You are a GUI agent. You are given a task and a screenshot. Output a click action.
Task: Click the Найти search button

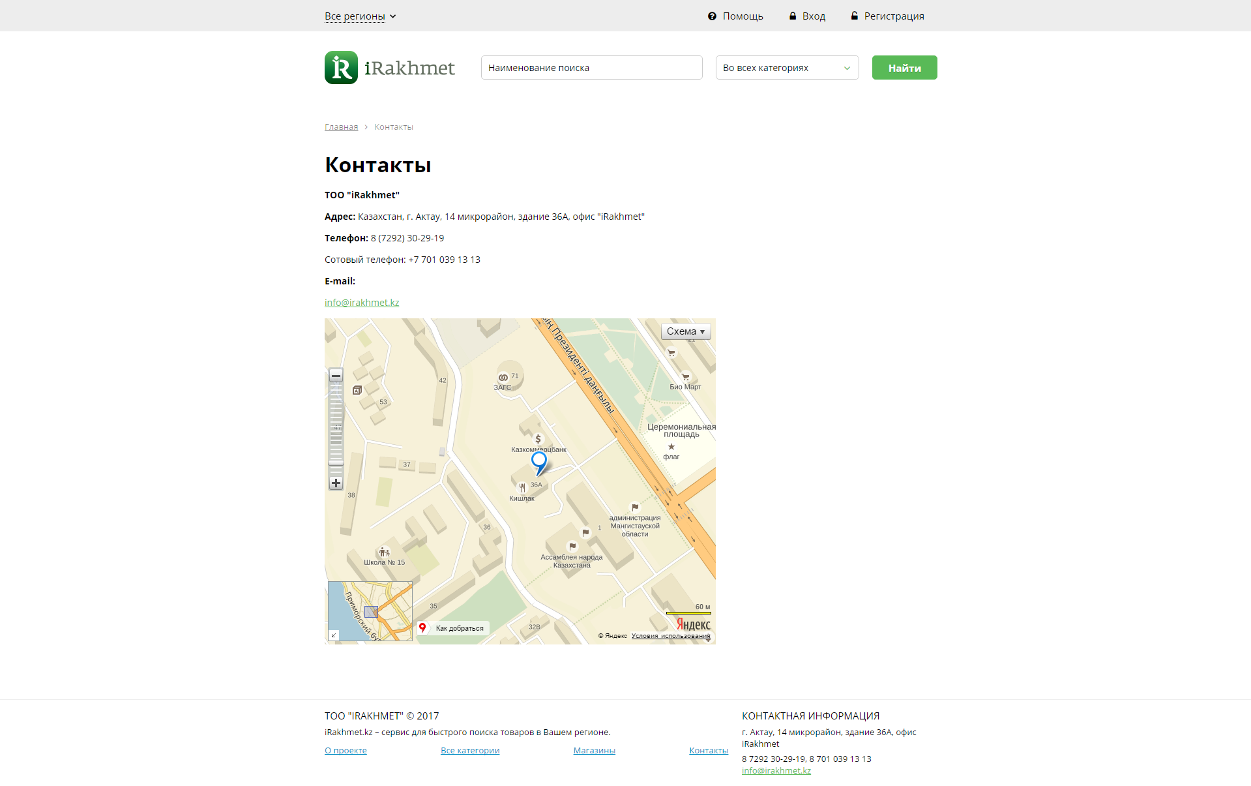tap(905, 68)
